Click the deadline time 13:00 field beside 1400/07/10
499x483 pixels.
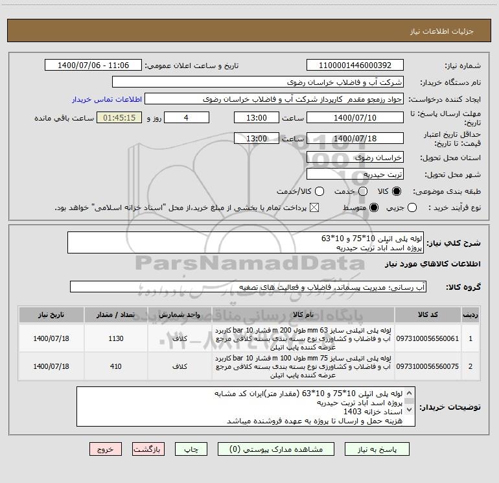(257, 117)
